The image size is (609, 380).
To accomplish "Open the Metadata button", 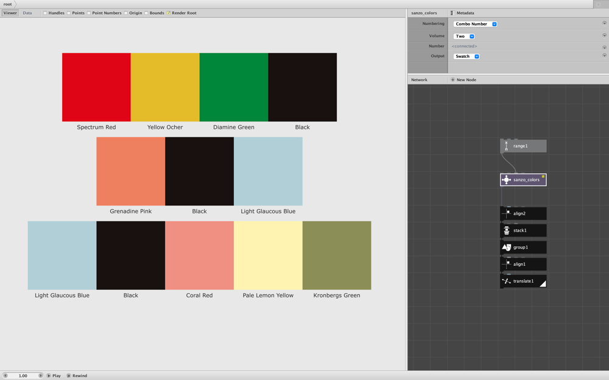I will [x=462, y=13].
